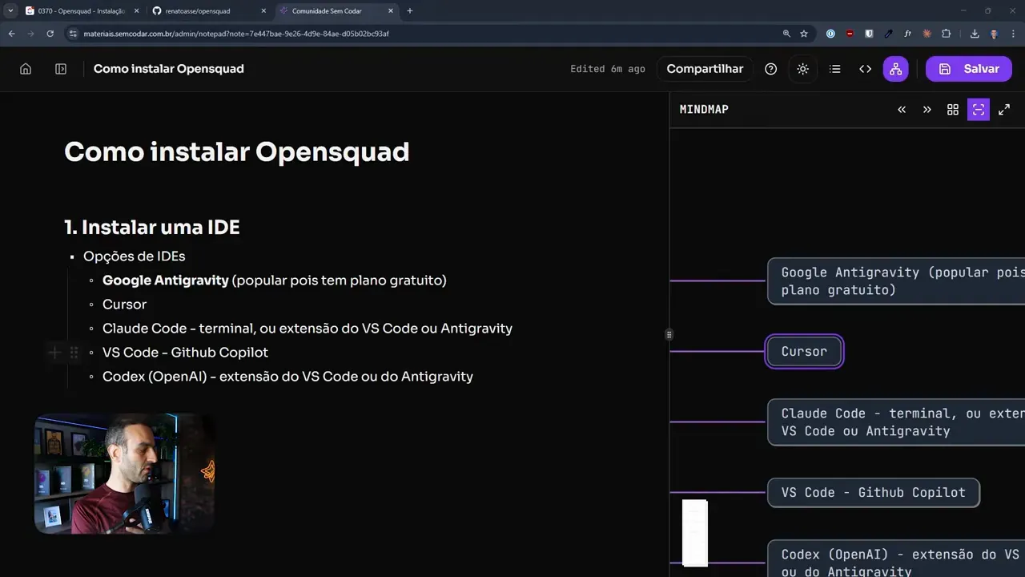
Task: Expand the mindmap with the right double chevron
Action: 927,109
